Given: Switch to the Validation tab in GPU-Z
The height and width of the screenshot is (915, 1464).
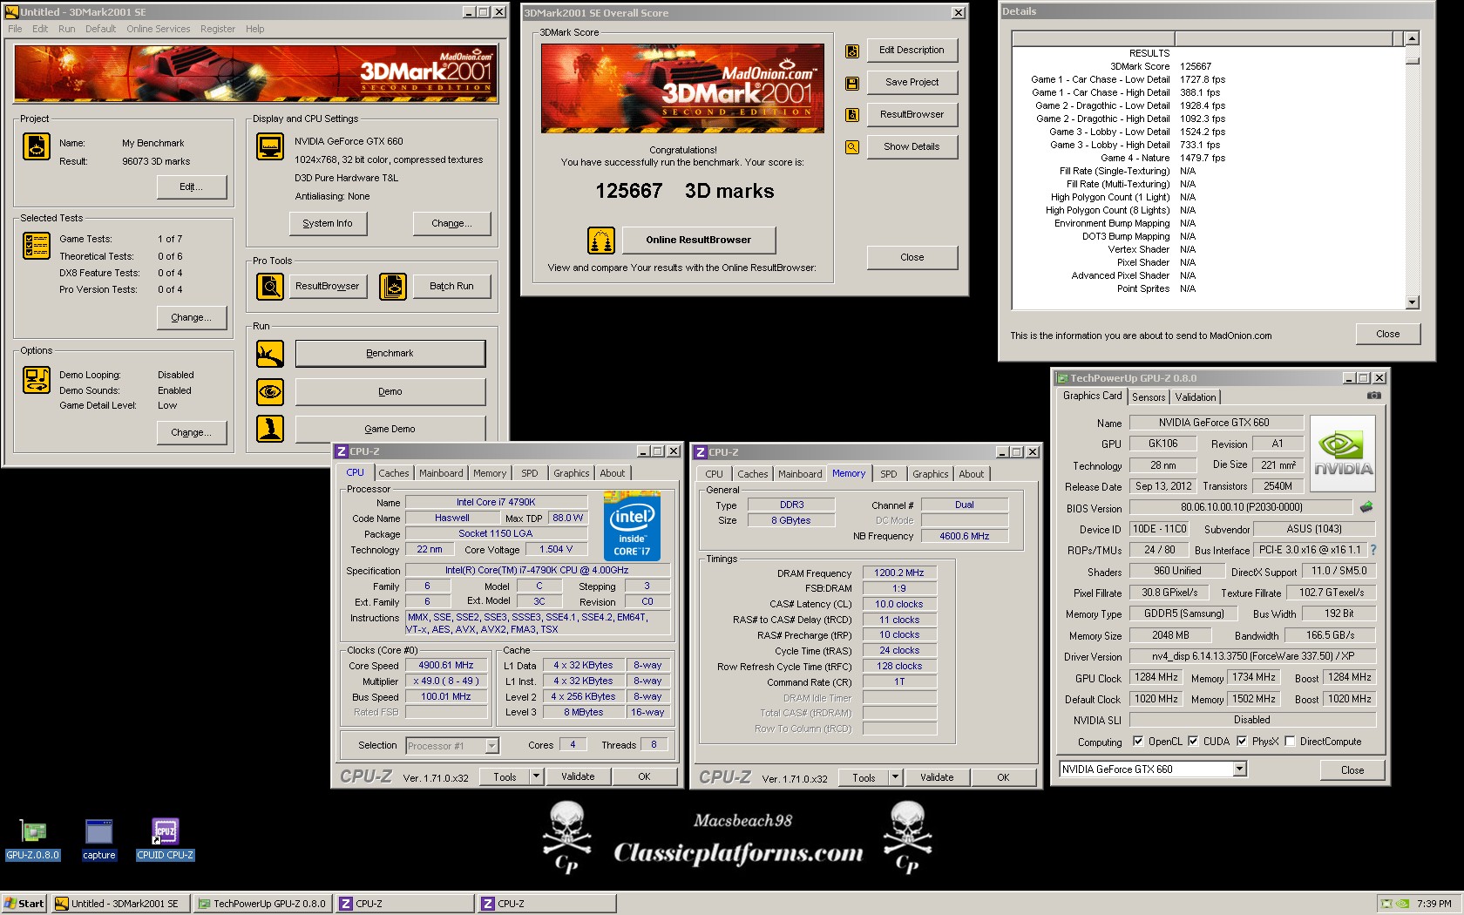Looking at the screenshot, I should (1195, 397).
